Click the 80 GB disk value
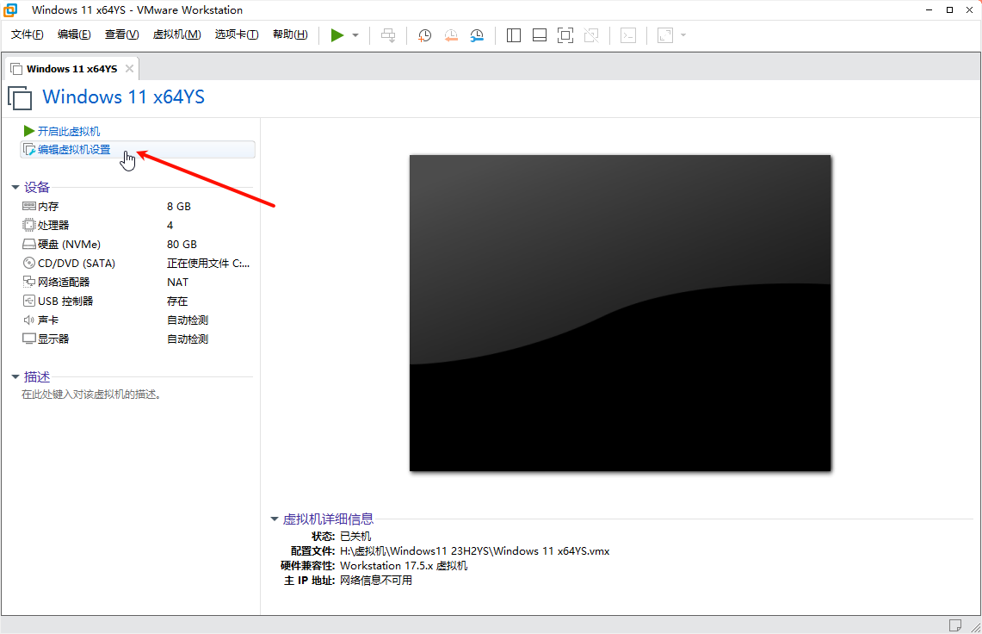 point(182,244)
